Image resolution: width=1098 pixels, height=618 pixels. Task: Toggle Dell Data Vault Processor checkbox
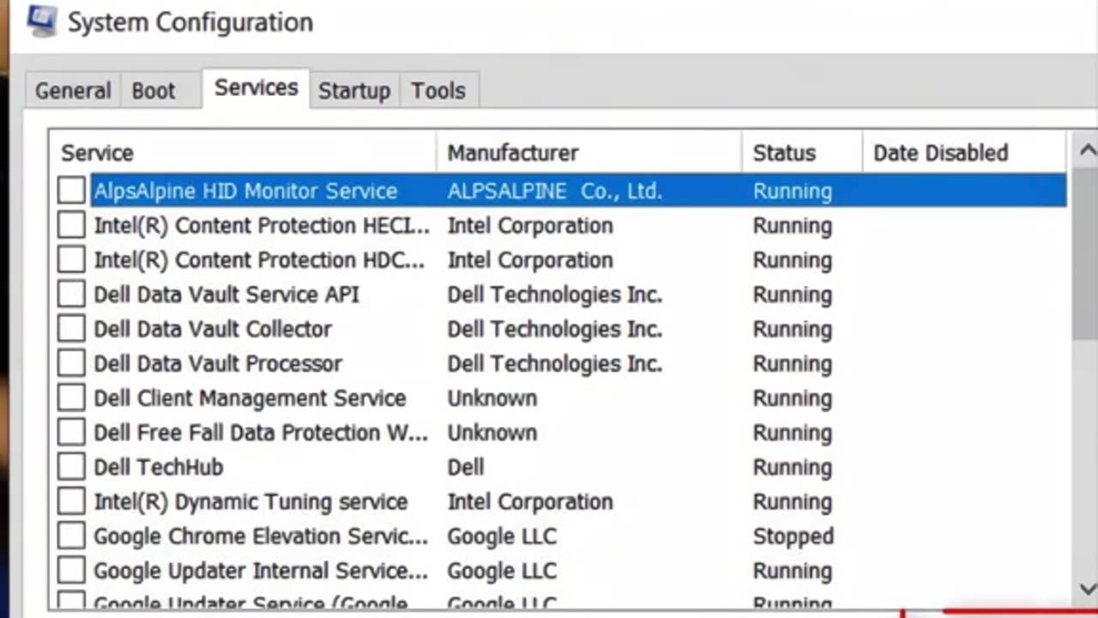point(71,363)
